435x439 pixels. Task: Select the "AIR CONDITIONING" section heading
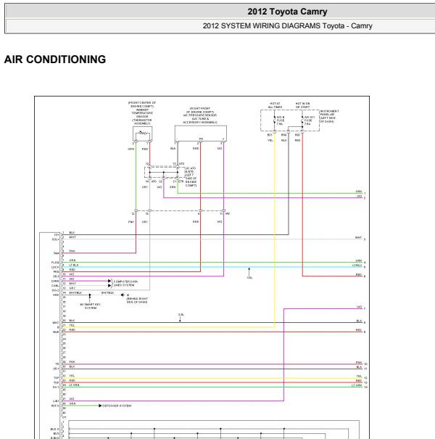55,60
